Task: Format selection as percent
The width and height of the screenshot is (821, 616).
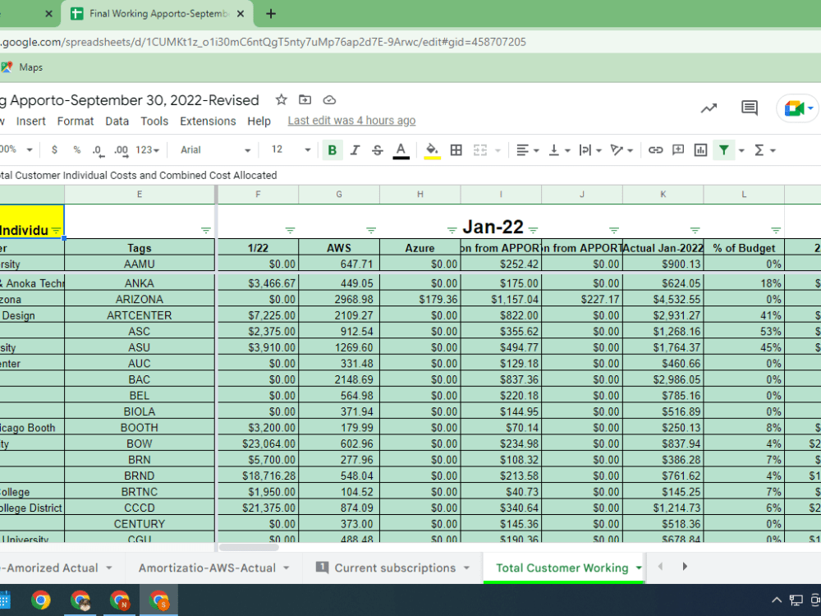Action: tap(77, 150)
